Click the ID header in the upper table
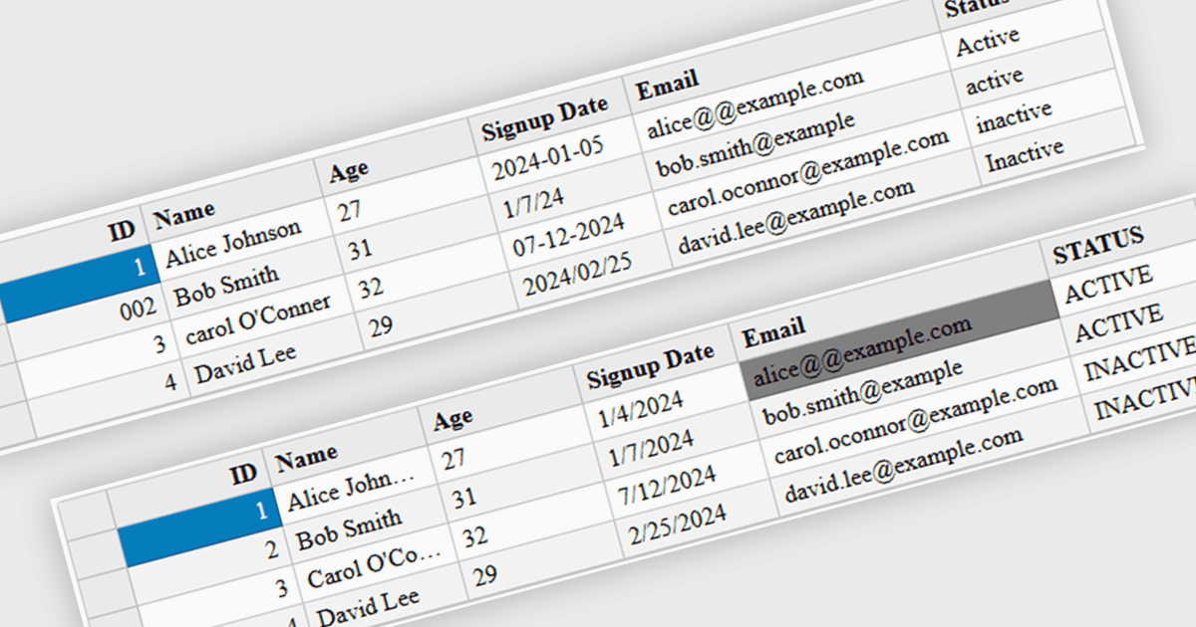The image size is (1196, 627). pyautogui.click(x=122, y=232)
